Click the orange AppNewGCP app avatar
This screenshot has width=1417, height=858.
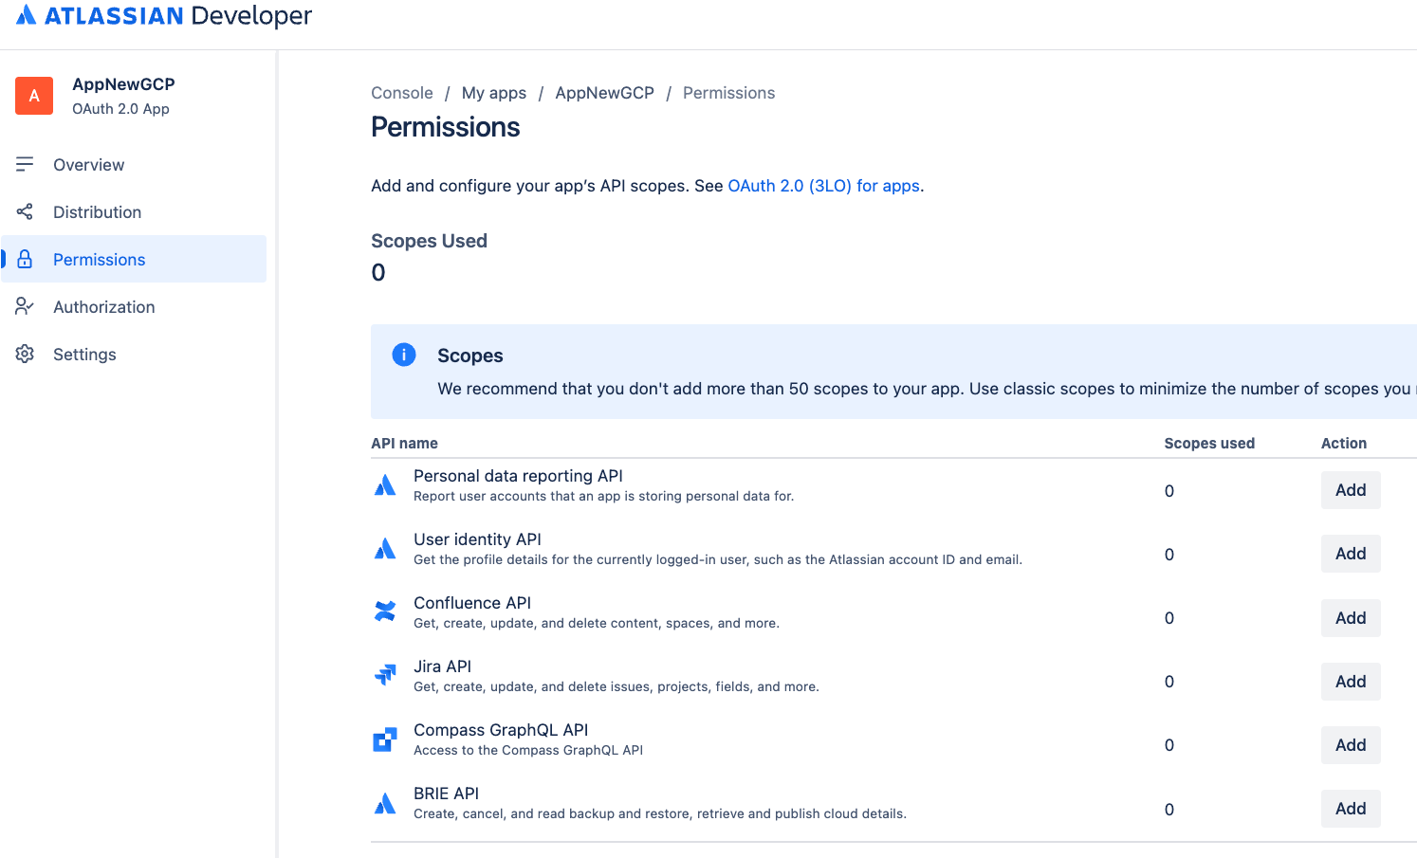34,96
